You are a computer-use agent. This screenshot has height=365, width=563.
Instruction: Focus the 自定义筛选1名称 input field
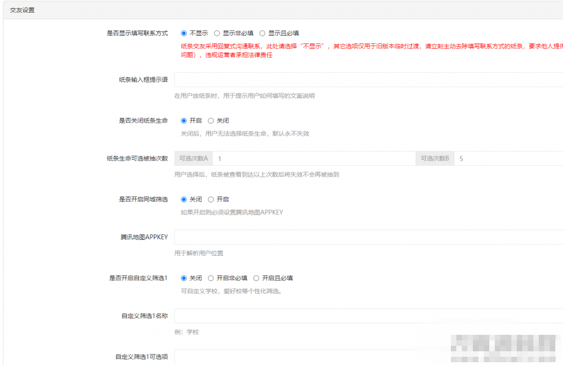369,316
